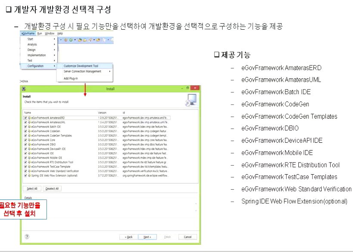
Task: Click the Back button
Action: pyautogui.click(x=129, y=237)
